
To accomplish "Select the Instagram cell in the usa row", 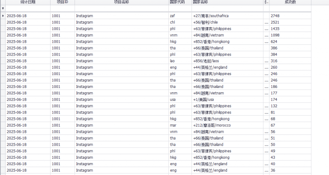I will click(122, 99).
